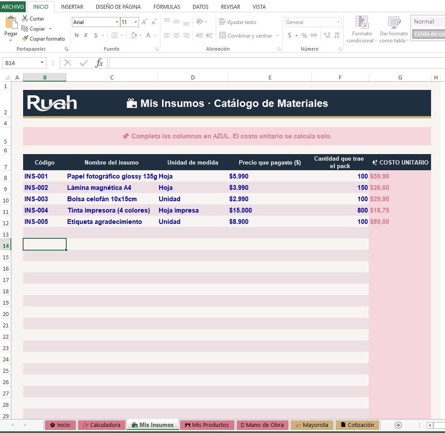Image resolution: width=445 pixels, height=433 pixels.
Task: Open the Copiar dropdown arrow
Action: point(51,29)
